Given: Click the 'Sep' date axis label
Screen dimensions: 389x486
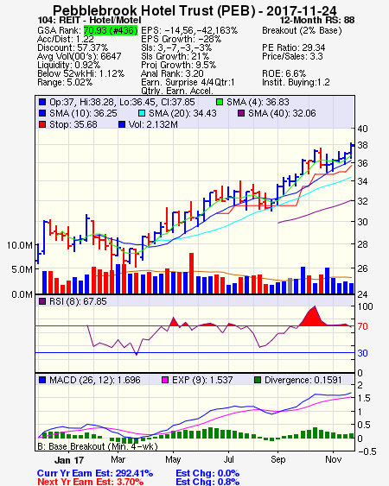Looking at the screenshot, I should (x=277, y=459).
